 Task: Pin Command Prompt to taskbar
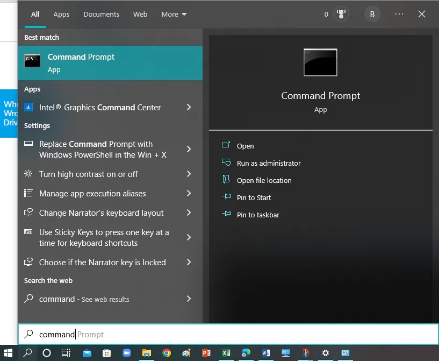pyautogui.click(x=258, y=215)
